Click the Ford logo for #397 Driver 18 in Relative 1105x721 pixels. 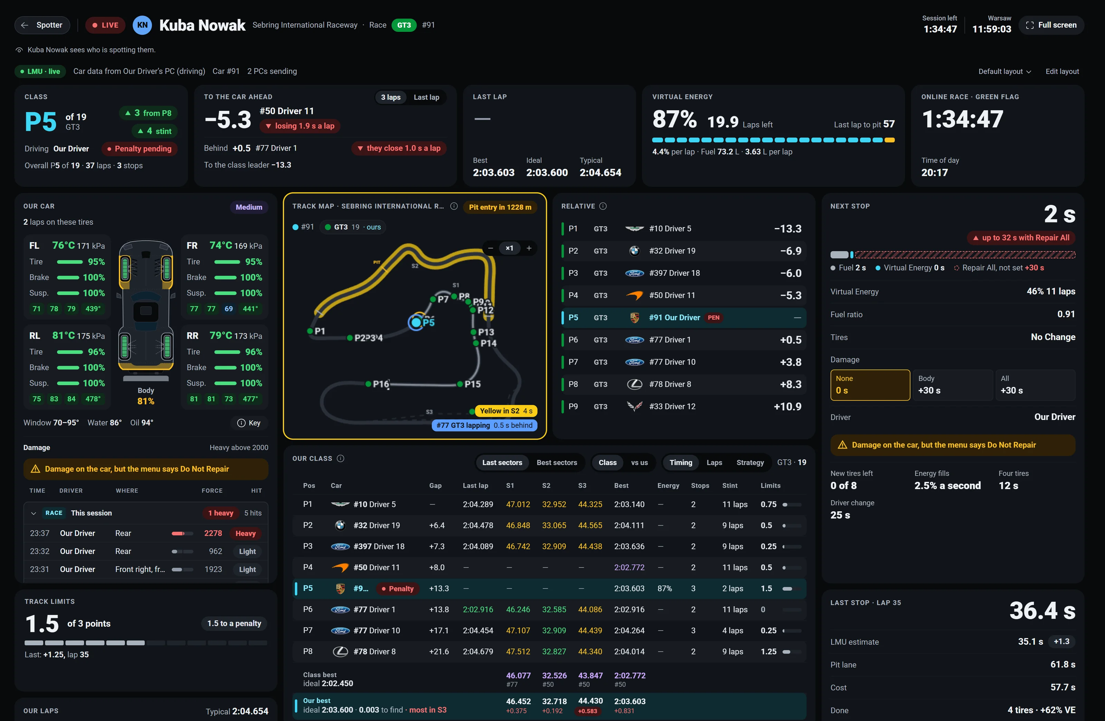[634, 273]
